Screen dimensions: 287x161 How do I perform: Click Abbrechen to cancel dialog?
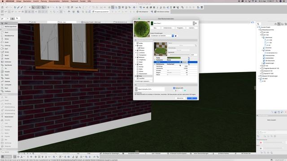point(180,98)
